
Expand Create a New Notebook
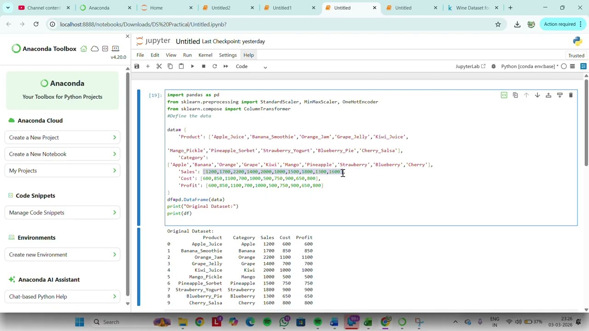pos(62,154)
